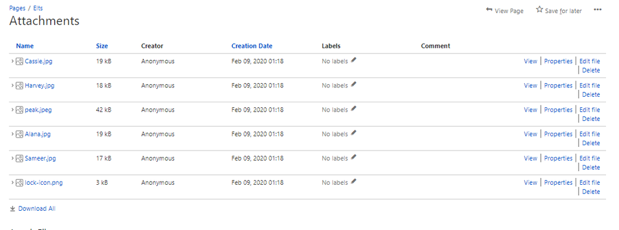Open the Pages breadcrumb link
The image size is (619, 230).
(17, 8)
